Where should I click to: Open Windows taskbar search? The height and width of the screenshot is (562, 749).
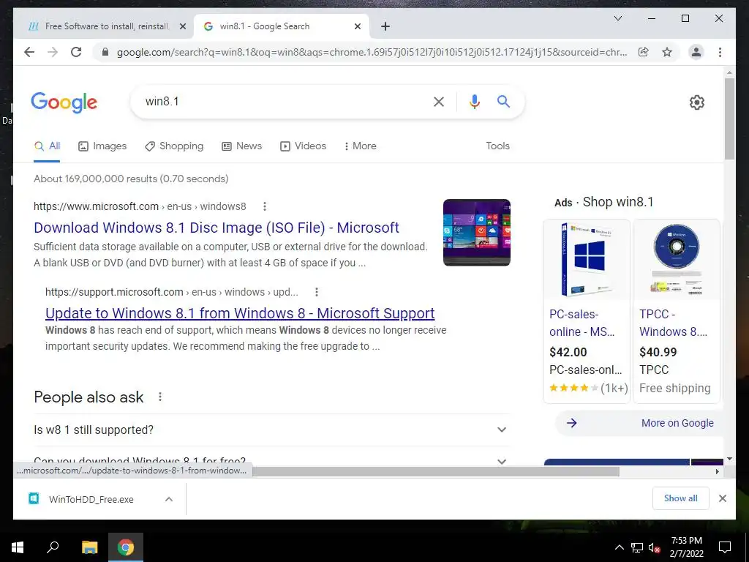(x=53, y=547)
